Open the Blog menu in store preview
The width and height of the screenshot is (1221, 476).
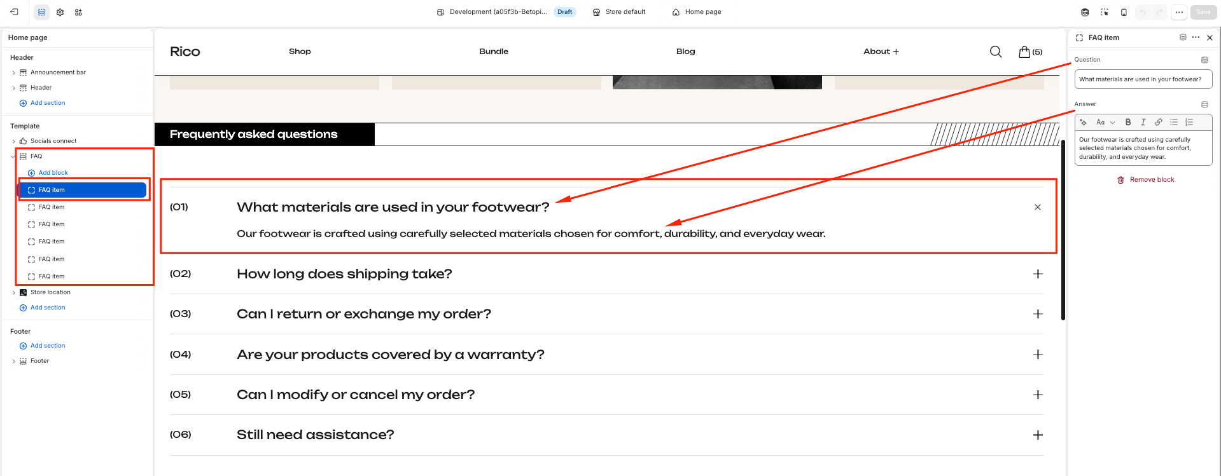685,51
